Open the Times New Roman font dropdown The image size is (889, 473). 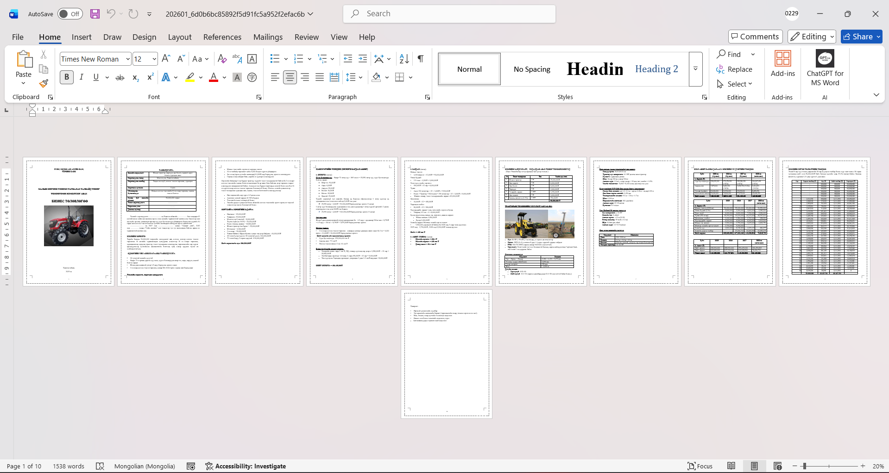click(x=128, y=59)
